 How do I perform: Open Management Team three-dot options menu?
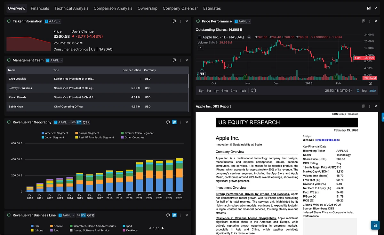(x=180, y=60)
